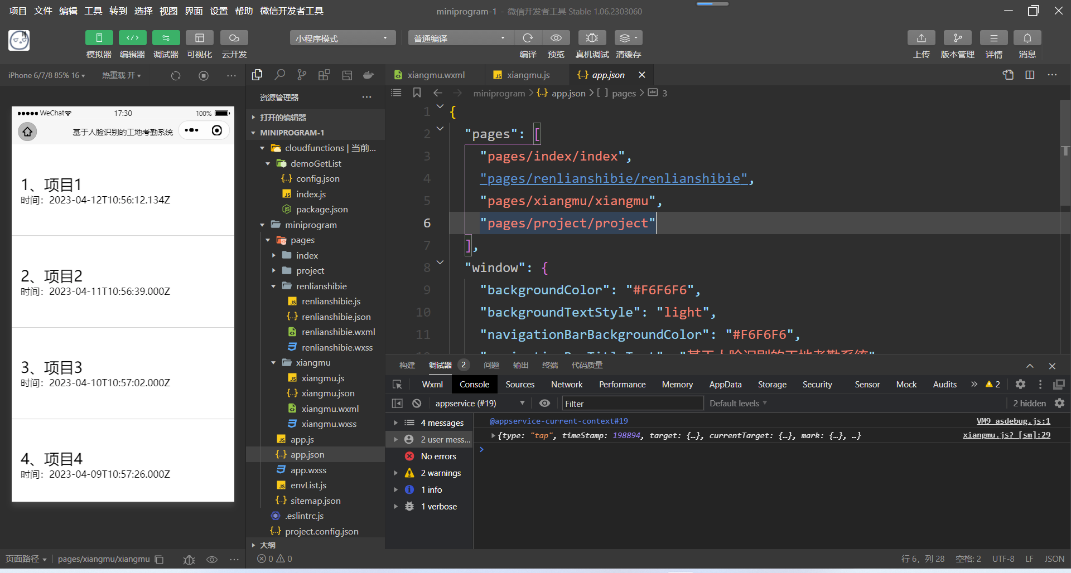Image resolution: width=1071 pixels, height=573 pixels.
Task: Open the mini program capsule menu dots
Action: click(191, 130)
